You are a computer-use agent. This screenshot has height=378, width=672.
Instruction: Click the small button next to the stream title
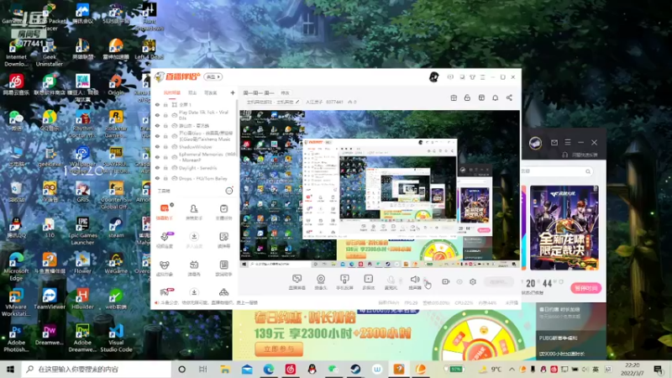coord(285,92)
